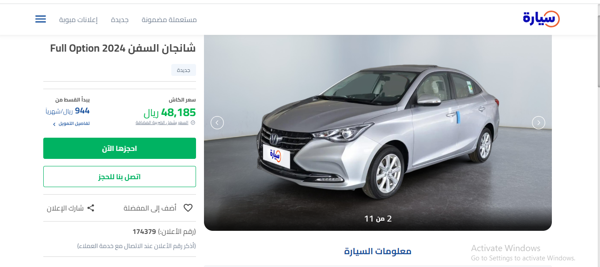The width and height of the screenshot is (600, 267).
Task: Open the مستعملة مضمونة nav item
Action: (x=169, y=20)
